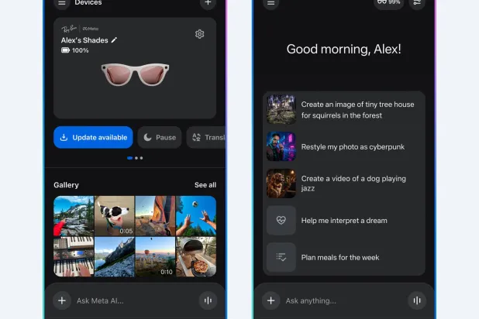479x319 pixels.
Task: Select the page indicator dots under device card
Action: point(135,158)
